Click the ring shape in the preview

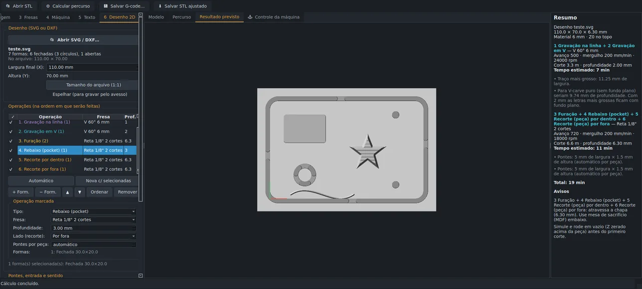[x=304, y=176]
